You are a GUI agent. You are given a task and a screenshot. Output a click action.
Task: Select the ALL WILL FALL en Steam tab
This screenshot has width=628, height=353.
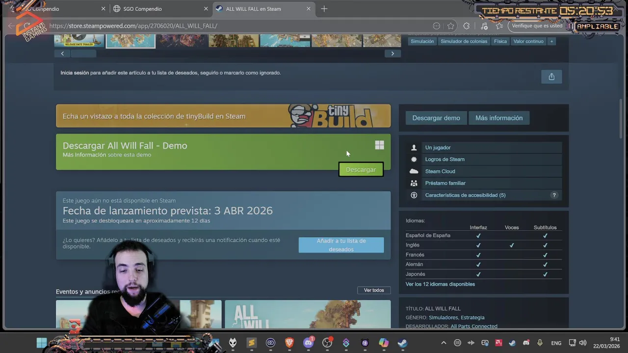click(263, 9)
